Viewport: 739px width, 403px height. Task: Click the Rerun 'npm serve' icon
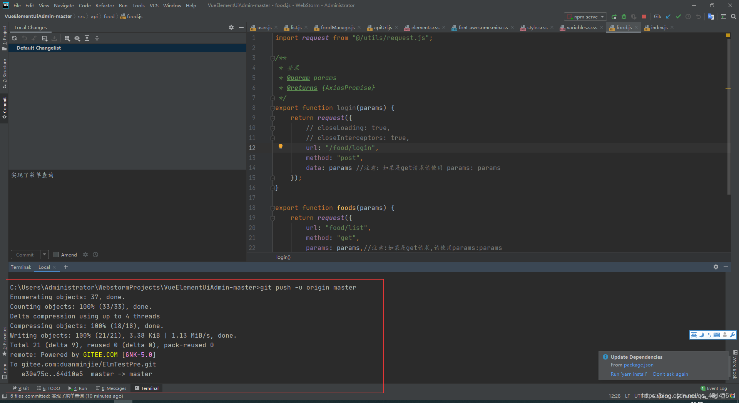pyautogui.click(x=614, y=17)
